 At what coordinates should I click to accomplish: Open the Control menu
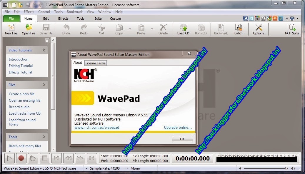[44, 12]
